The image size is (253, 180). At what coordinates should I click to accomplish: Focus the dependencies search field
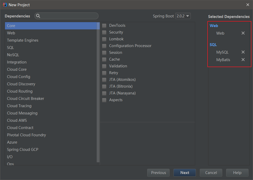pyautogui.click(x=69, y=16)
